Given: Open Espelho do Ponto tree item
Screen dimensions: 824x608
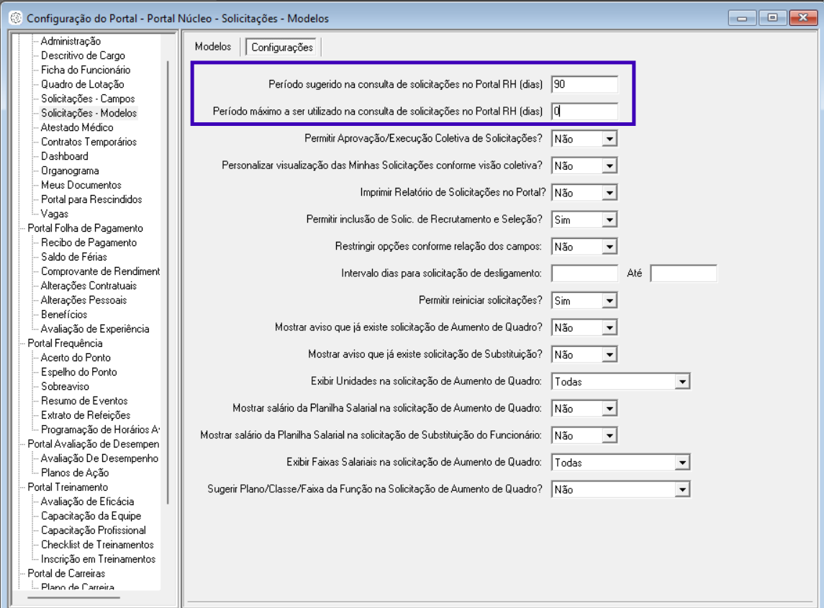Looking at the screenshot, I should coord(79,372).
